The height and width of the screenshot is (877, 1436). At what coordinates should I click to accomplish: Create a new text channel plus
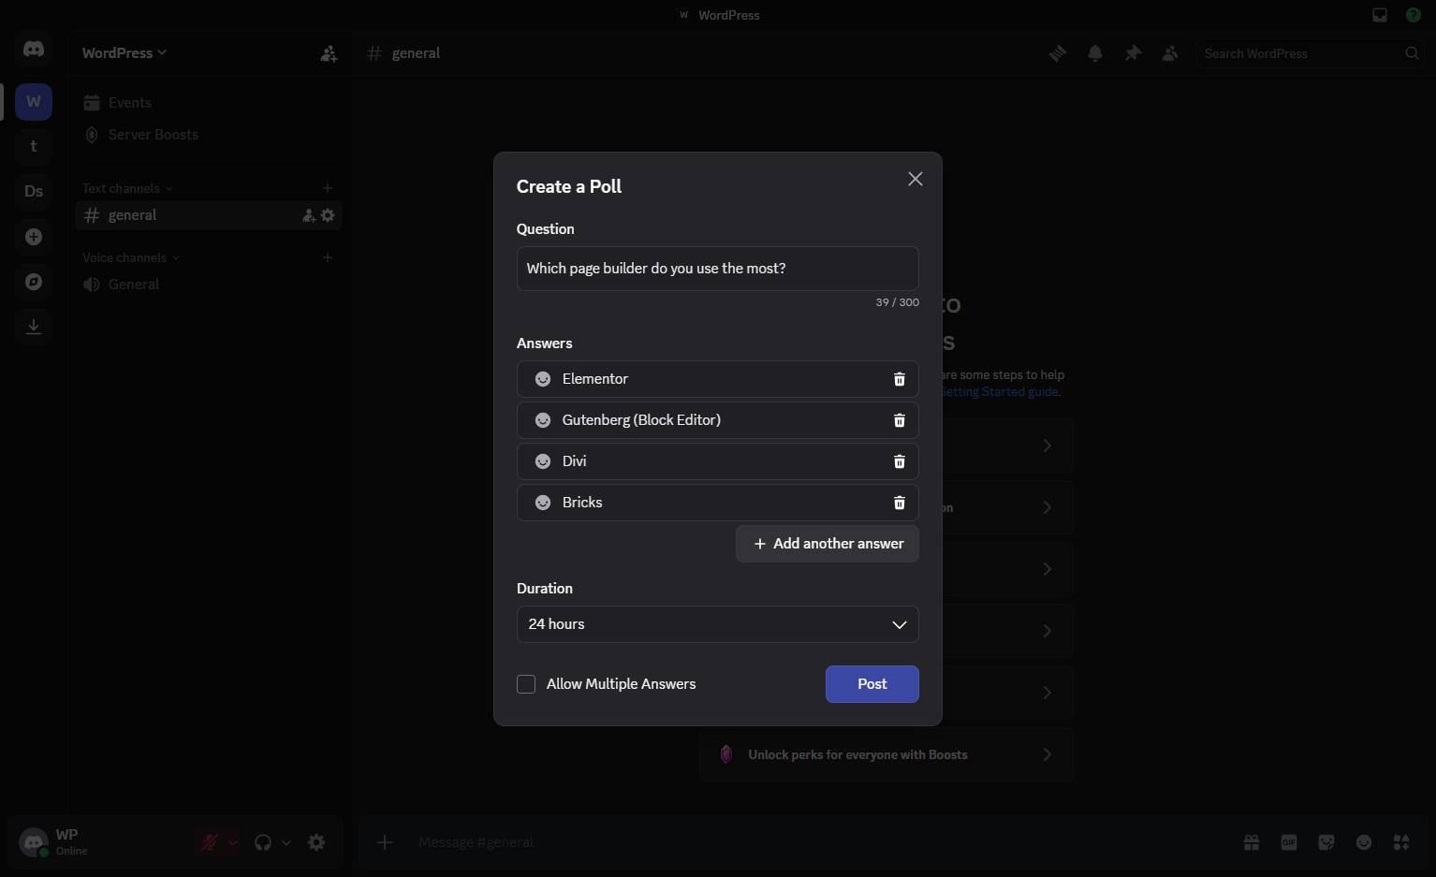pos(328,188)
